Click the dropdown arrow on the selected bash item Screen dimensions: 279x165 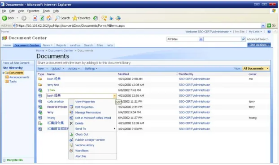(x=114, y=96)
